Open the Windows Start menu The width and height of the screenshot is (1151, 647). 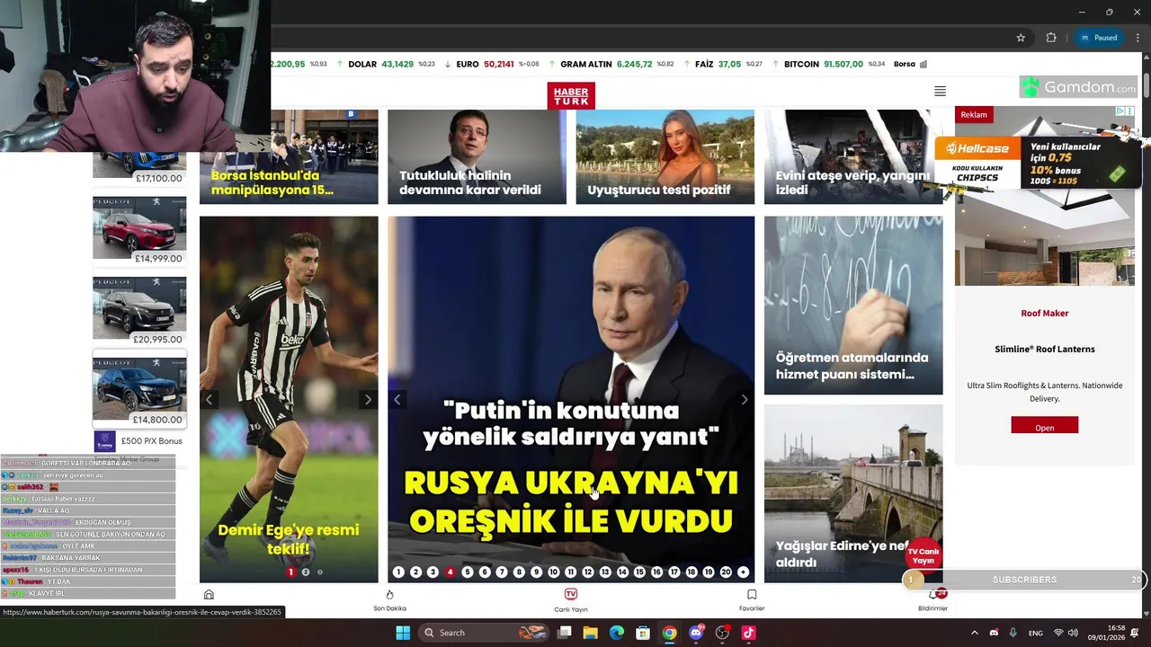403,633
